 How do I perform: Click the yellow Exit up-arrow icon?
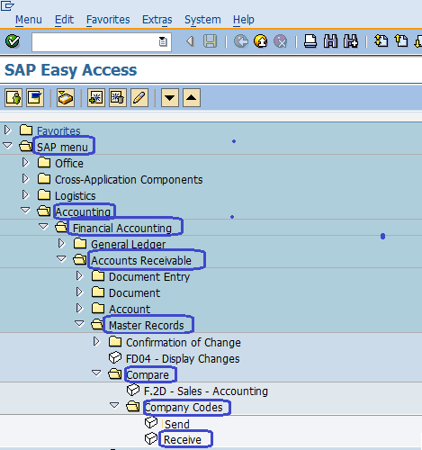coord(260,41)
